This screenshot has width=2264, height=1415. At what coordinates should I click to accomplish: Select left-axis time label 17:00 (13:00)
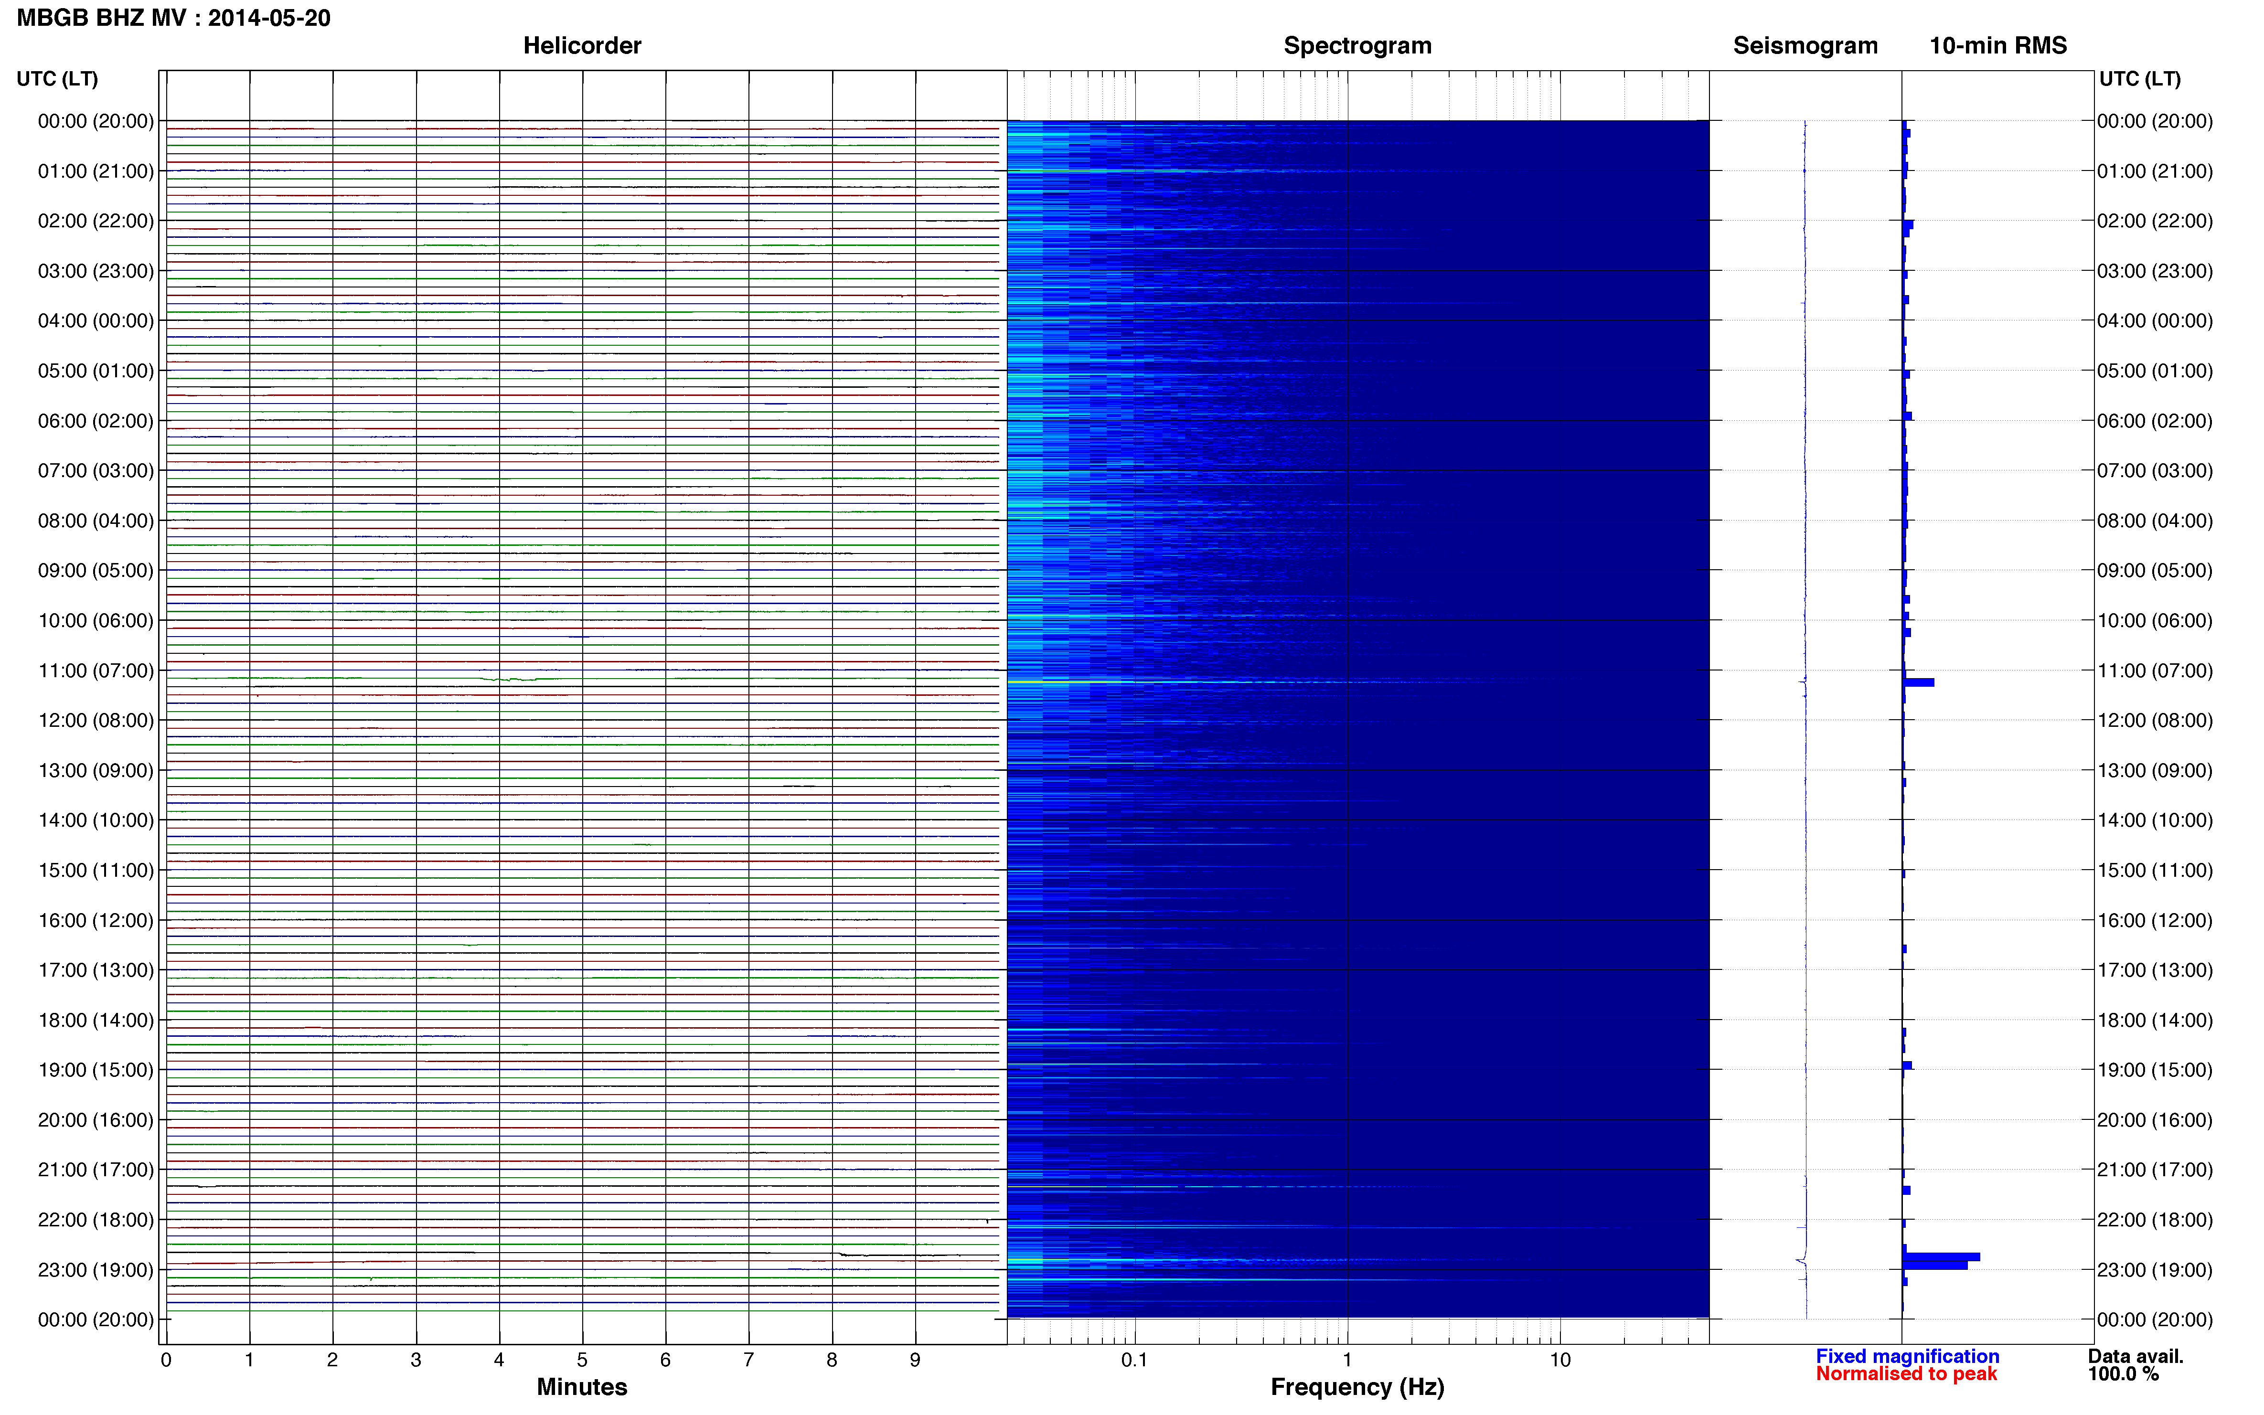pos(96,969)
